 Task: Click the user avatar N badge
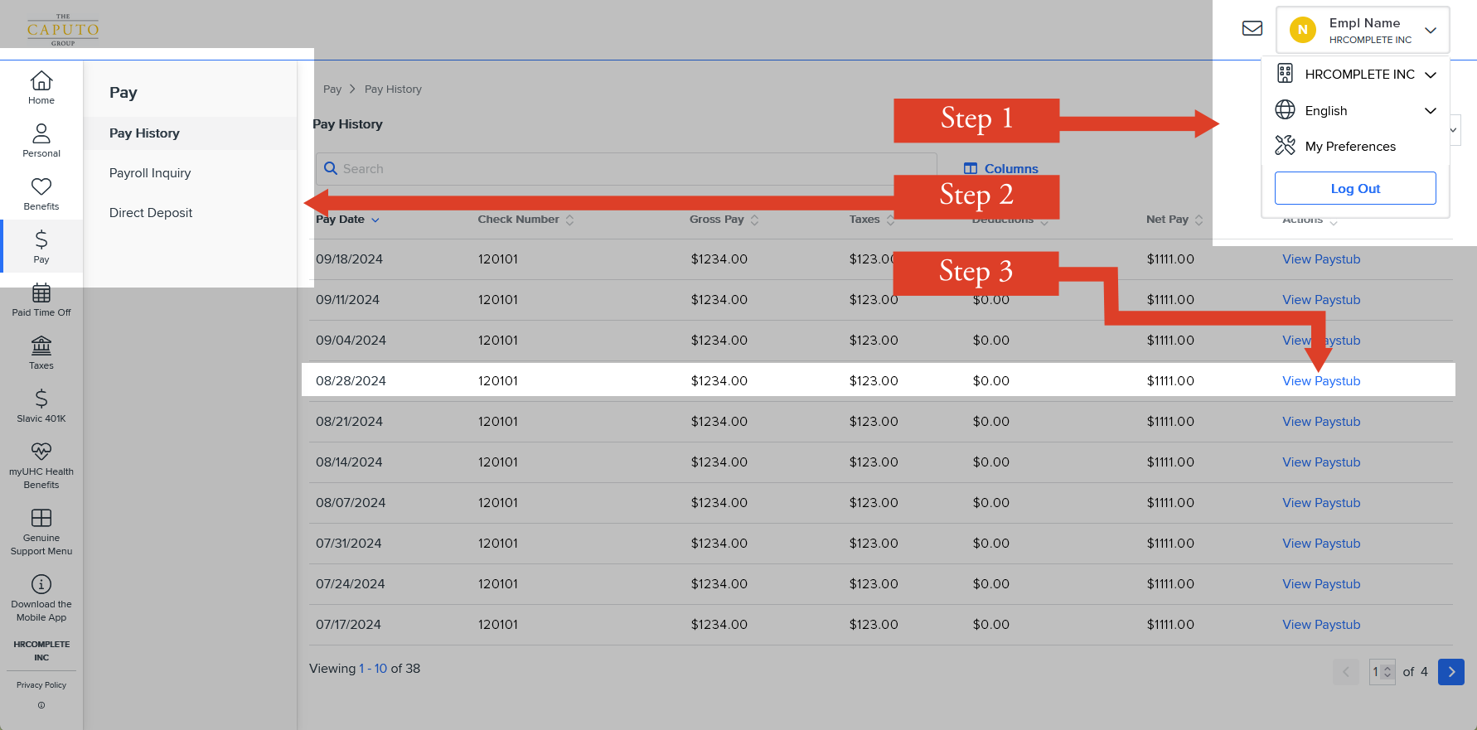point(1303,30)
